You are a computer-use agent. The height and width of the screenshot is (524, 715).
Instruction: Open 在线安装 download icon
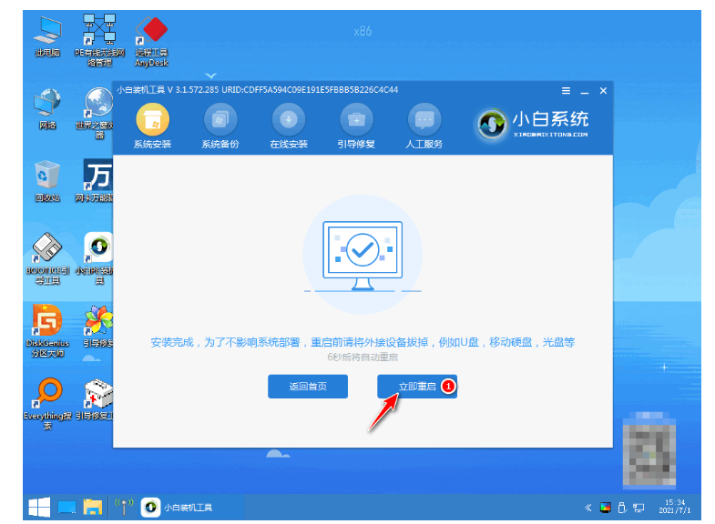pyautogui.click(x=289, y=120)
